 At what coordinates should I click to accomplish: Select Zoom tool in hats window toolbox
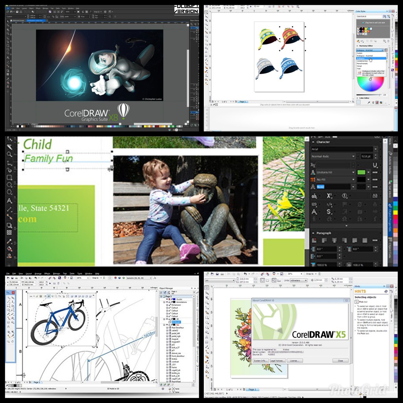(x=206, y=24)
